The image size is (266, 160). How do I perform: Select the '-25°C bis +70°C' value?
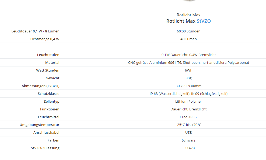pos(188,125)
